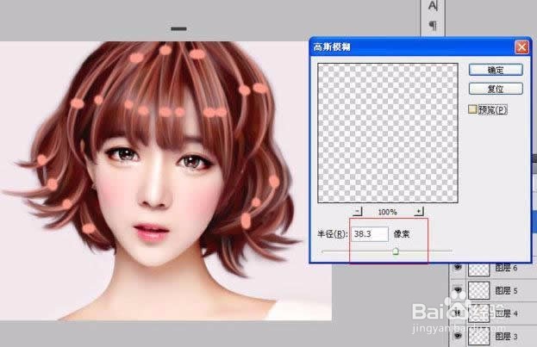Open the character panel icon (A)
The height and width of the screenshot is (347, 537).
click(433, 5)
